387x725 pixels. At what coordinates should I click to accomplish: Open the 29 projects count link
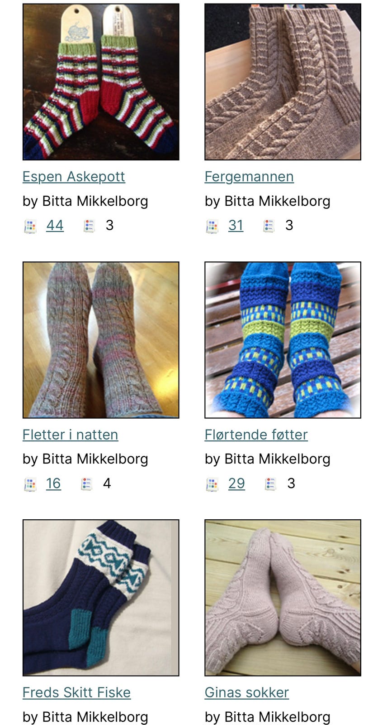[x=236, y=484]
